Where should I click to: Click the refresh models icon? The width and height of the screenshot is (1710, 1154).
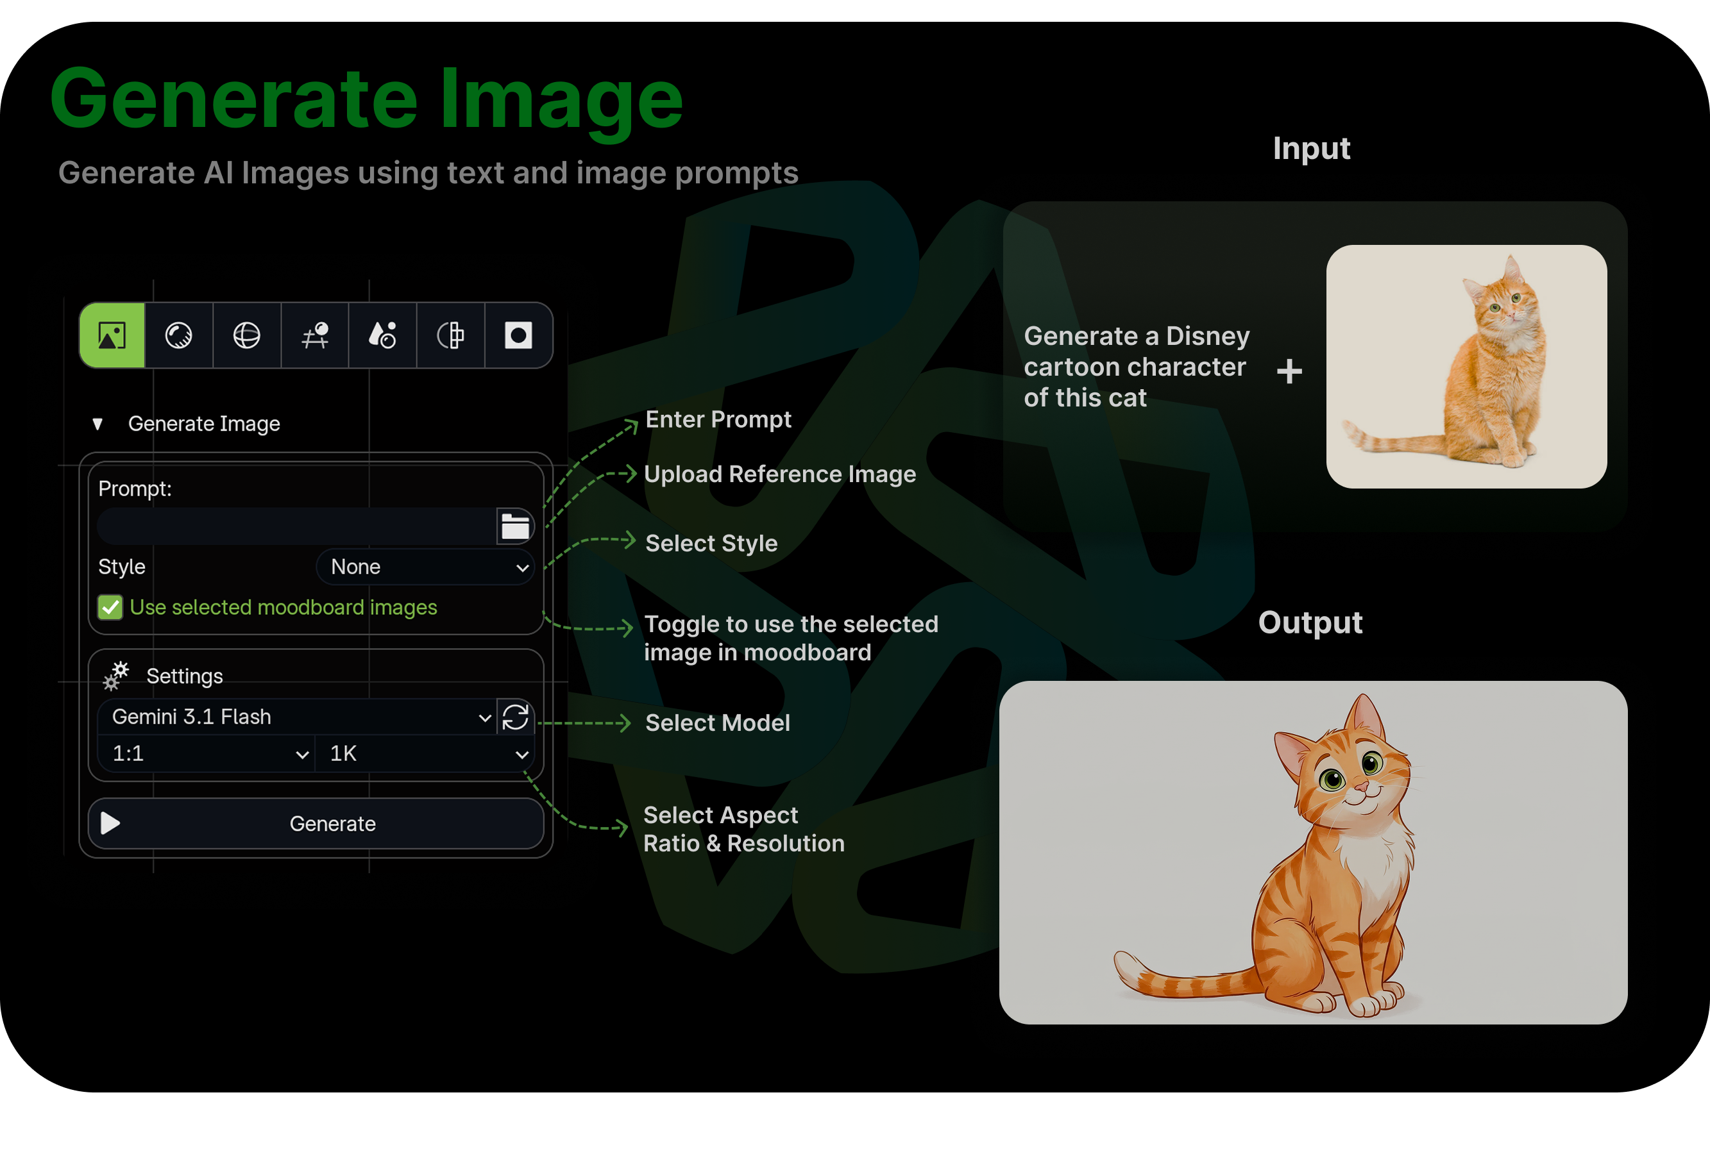pos(515,716)
